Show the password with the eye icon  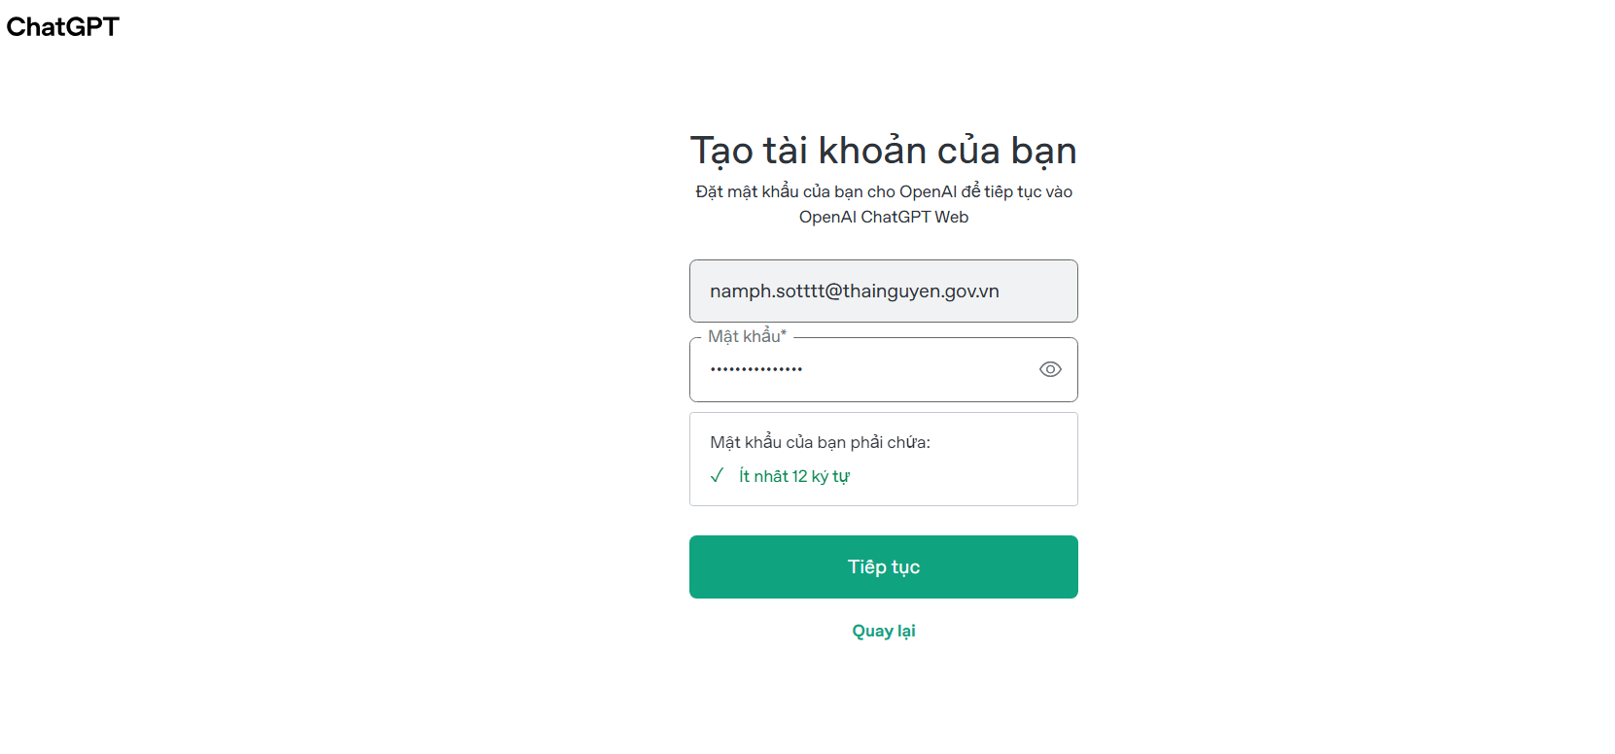click(1050, 369)
